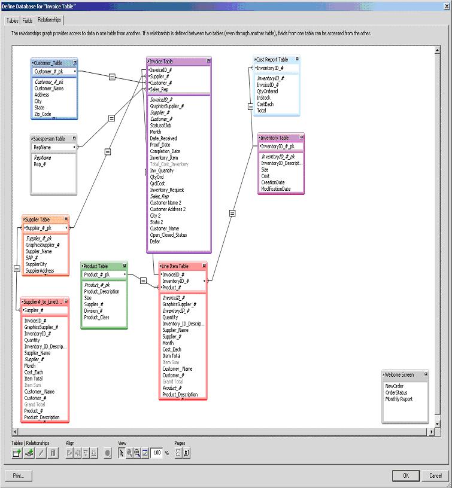Click the align top edges icon
The height and width of the screenshot is (488, 452).
[86, 453]
